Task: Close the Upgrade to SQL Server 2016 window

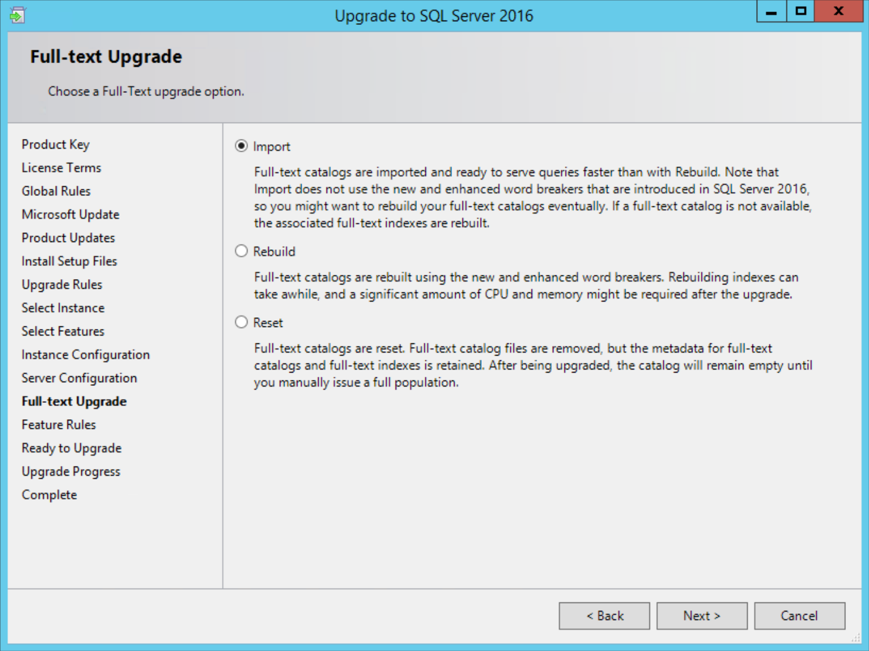Action: pyautogui.click(x=839, y=12)
